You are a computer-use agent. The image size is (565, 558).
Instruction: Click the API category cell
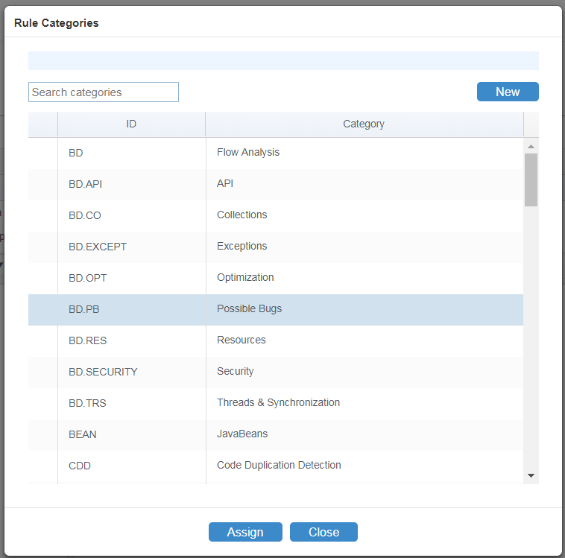click(x=364, y=185)
